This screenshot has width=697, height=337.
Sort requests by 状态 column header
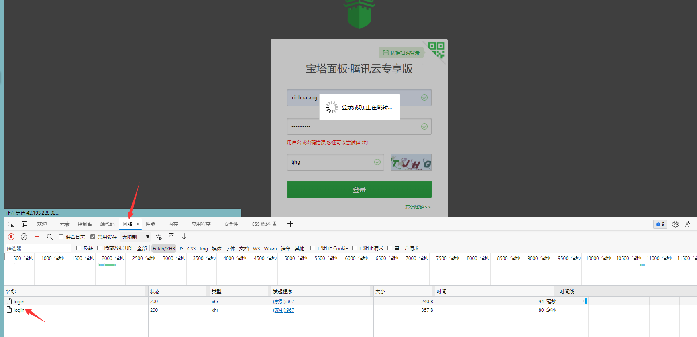(x=179, y=291)
